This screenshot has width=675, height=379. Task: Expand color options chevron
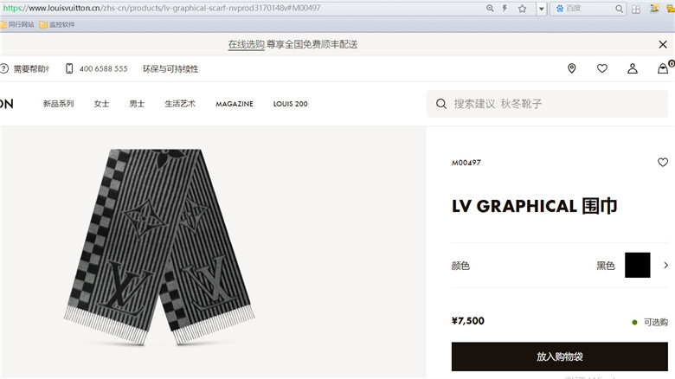click(666, 266)
